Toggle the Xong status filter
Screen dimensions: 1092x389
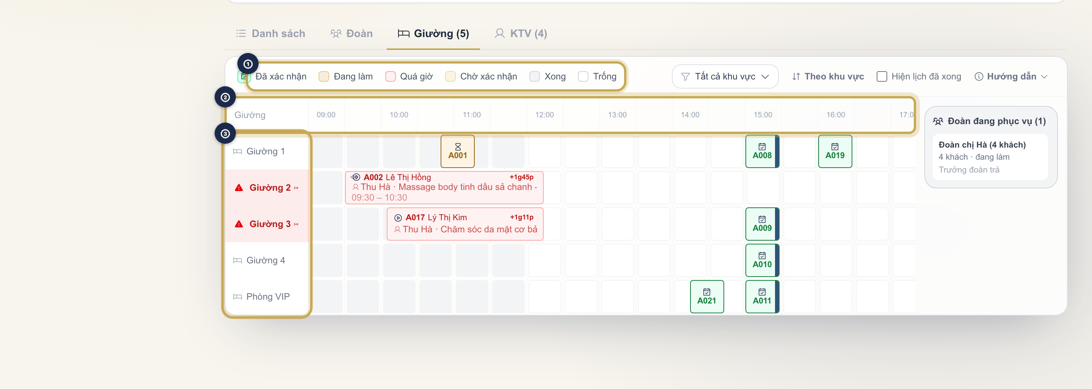548,76
